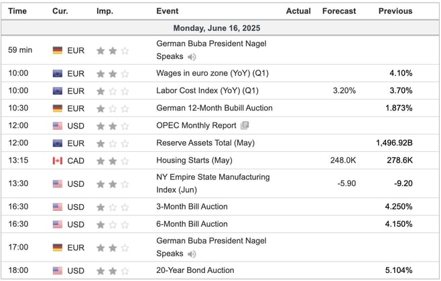Click the US flag in the NY Empire State row
441x281 pixels.
coord(58,184)
